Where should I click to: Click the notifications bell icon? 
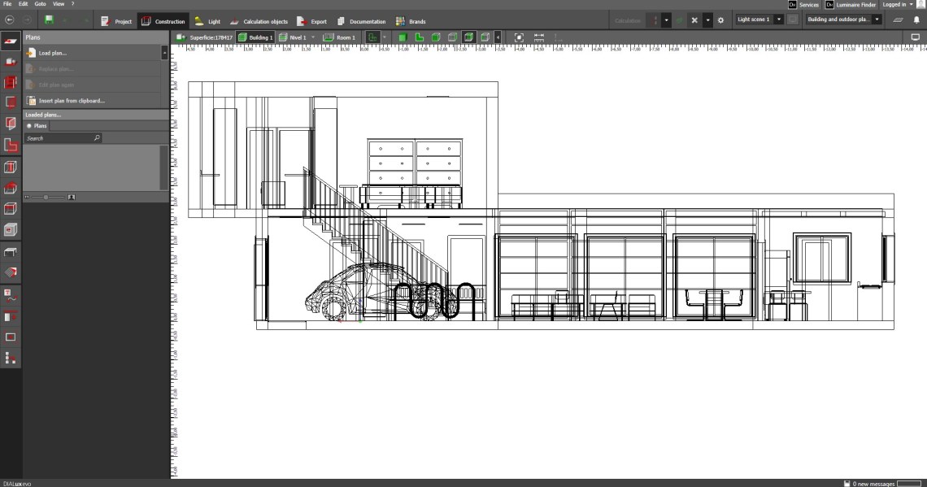click(x=916, y=20)
